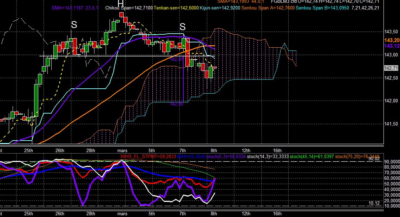Image resolution: width=400 pixels, height=217 pixels.
Task: Click the blue MA9 indicator label
Action: pos(191,156)
